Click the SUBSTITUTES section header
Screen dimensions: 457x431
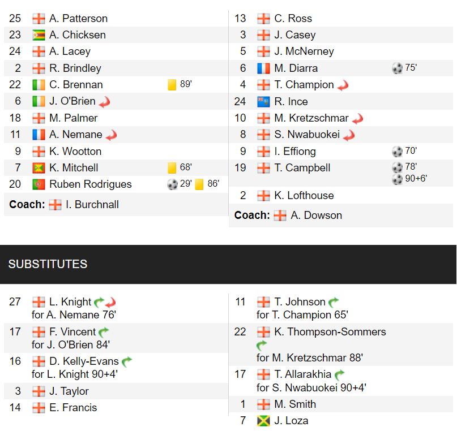tap(48, 264)
